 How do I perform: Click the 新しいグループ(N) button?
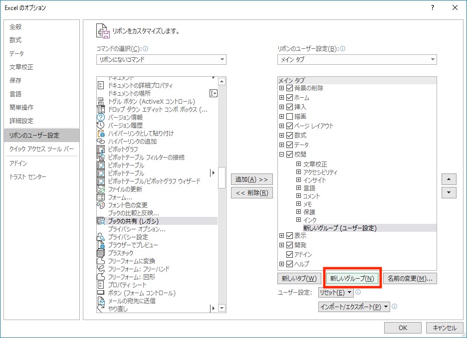[352, 279]
